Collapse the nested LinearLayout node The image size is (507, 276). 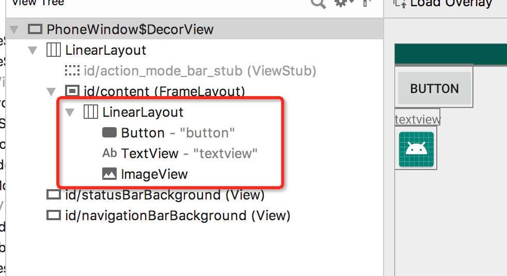70,112
